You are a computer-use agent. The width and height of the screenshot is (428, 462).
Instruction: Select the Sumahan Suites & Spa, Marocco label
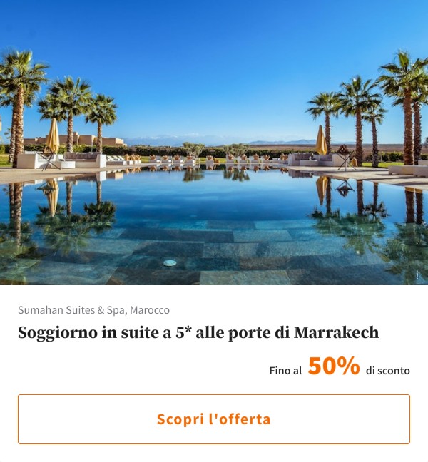(x=93, y=310)
